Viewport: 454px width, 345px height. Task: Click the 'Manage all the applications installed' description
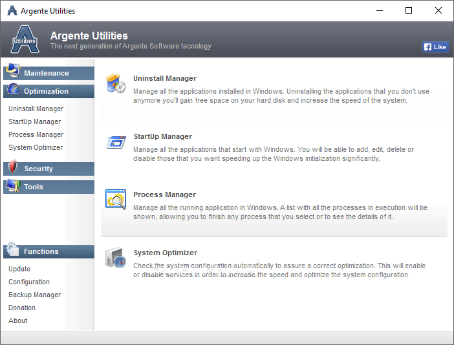[281, 96]
